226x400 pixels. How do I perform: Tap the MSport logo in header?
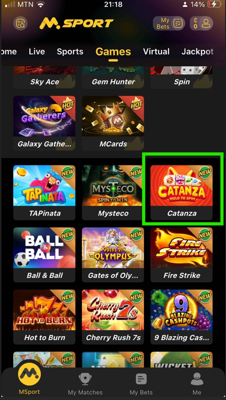[76, 24]
